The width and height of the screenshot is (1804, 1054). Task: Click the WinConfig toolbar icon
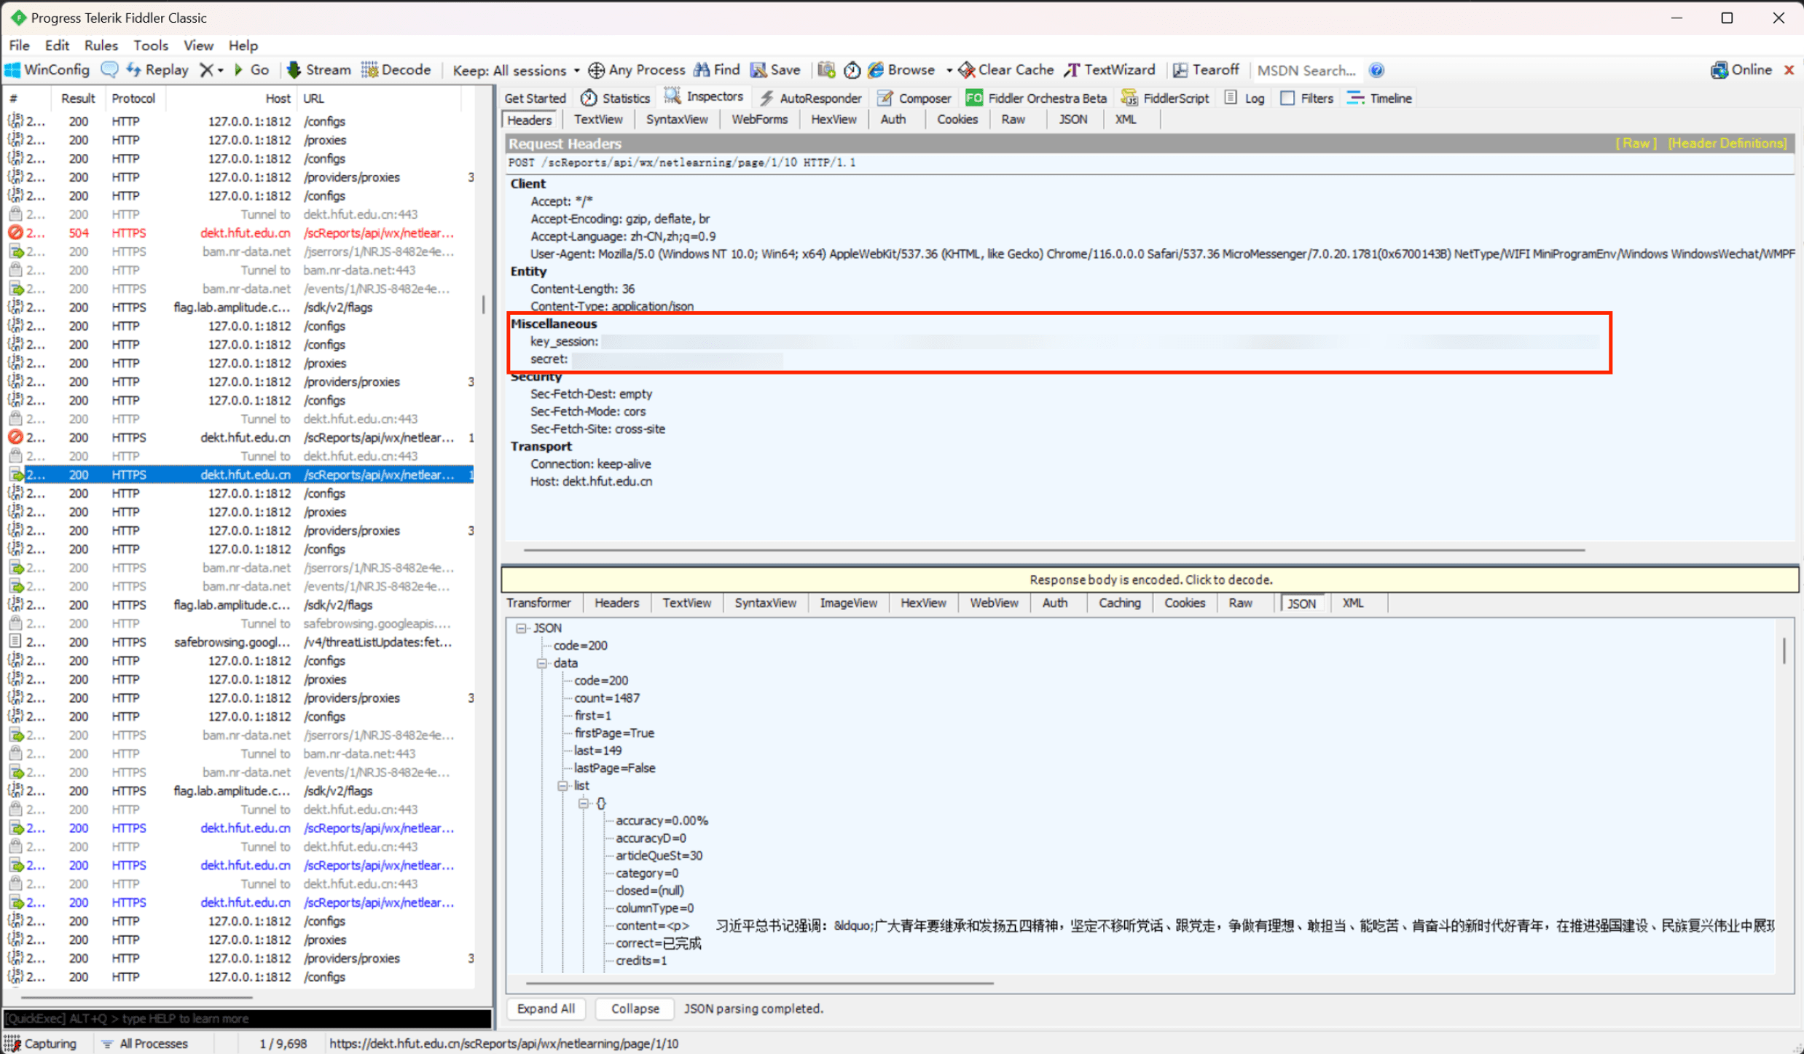pyautogui.click(x=13, y=70)
